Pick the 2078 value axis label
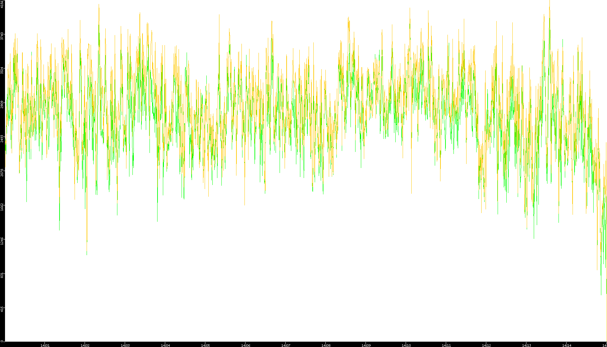The width and height of the screenshot is (607, 347). 2,173
